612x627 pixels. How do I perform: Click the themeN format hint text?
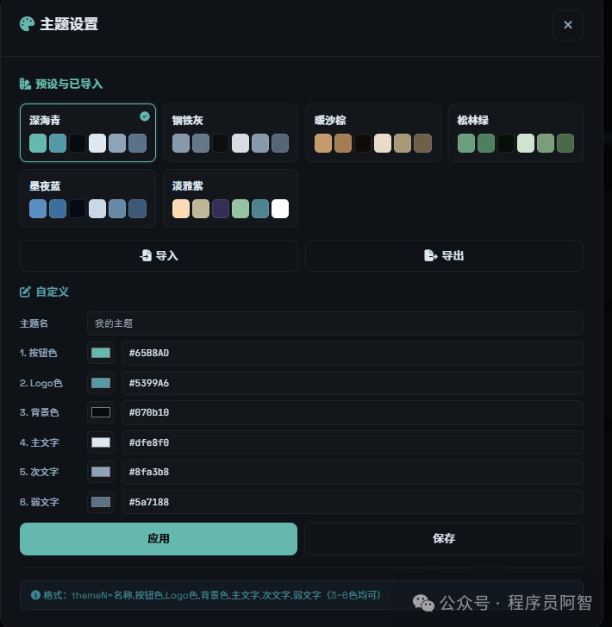[x=212, y=595]
